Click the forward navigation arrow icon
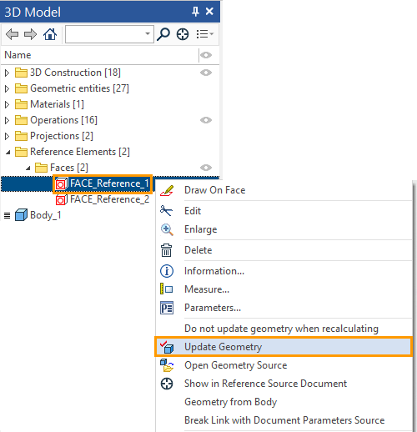The image size is (417, 432). point(30,34)
